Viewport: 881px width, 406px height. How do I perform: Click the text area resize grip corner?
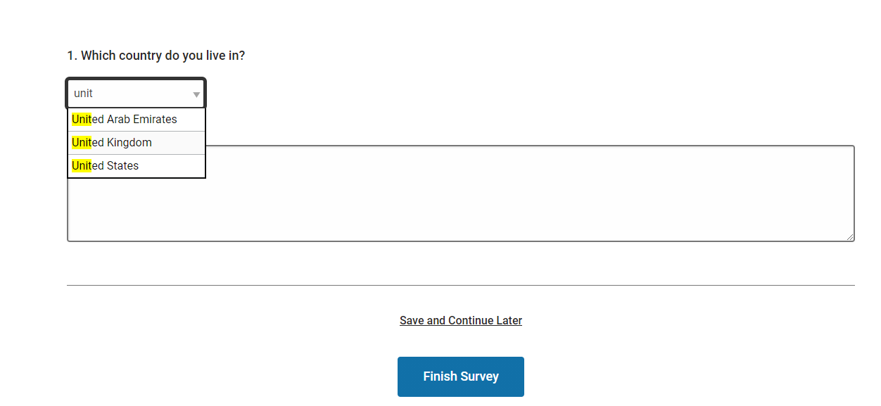pyautogui.click(x=850, y=237)
